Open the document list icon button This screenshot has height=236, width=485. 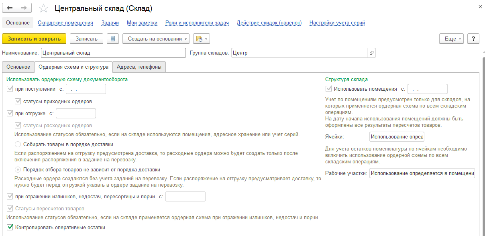point(113,39)
